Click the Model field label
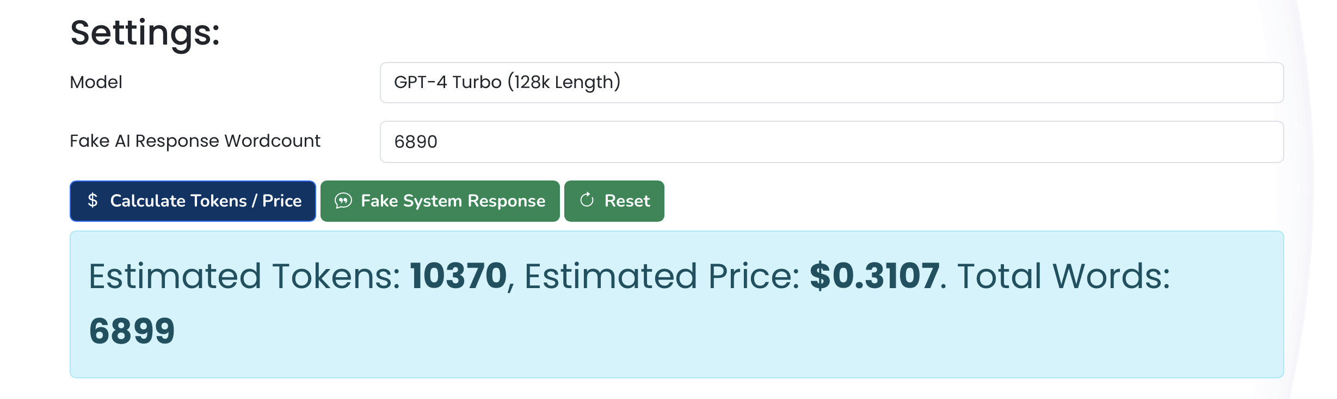 (96, 82)
